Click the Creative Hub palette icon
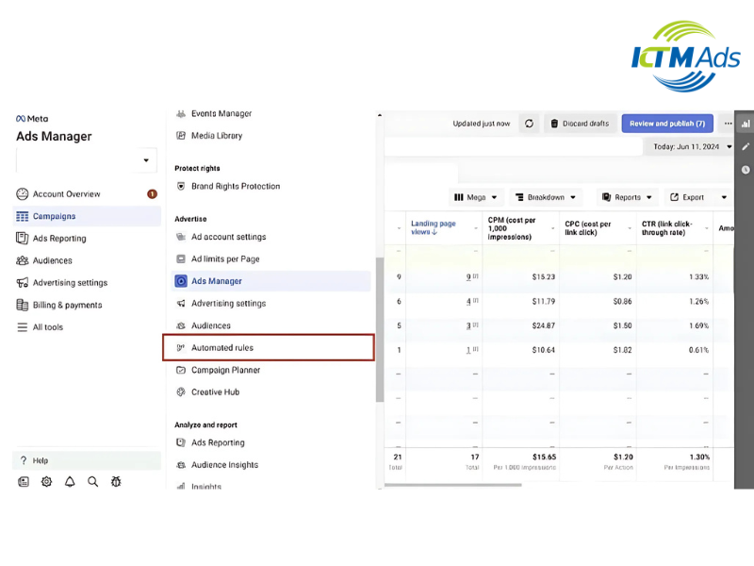 click(181, 392)
